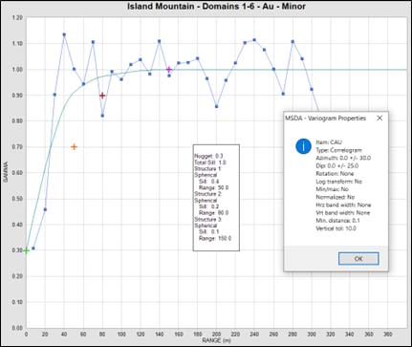Select the magenta structure 3 cross marker
The height and width of the screenshot is (347, 412).
pyautogui.click(x=169, y=70)
